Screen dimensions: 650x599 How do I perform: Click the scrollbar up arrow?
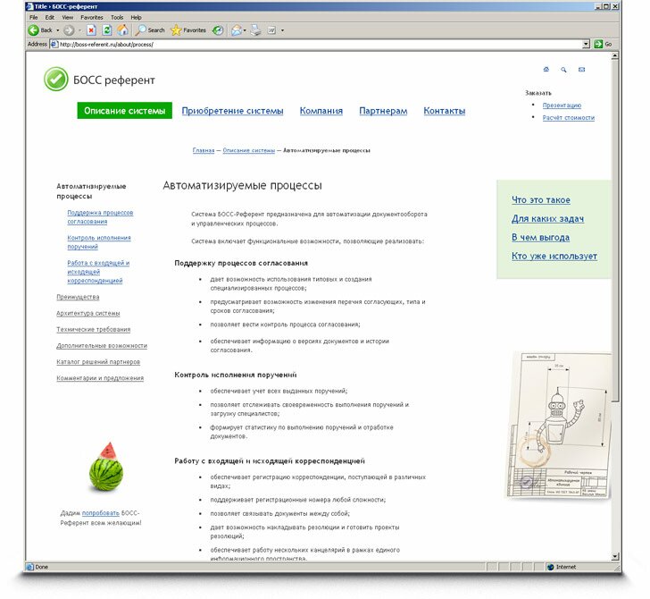pos(615,55)
